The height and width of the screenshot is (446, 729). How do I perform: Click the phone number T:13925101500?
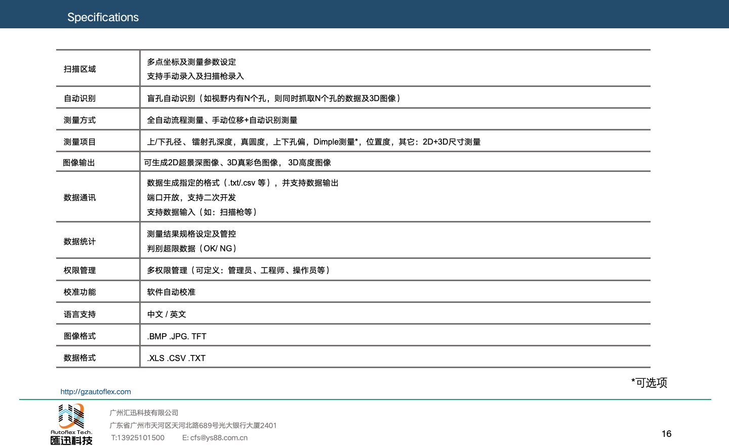pyautogui.click(x=138, y=438)
